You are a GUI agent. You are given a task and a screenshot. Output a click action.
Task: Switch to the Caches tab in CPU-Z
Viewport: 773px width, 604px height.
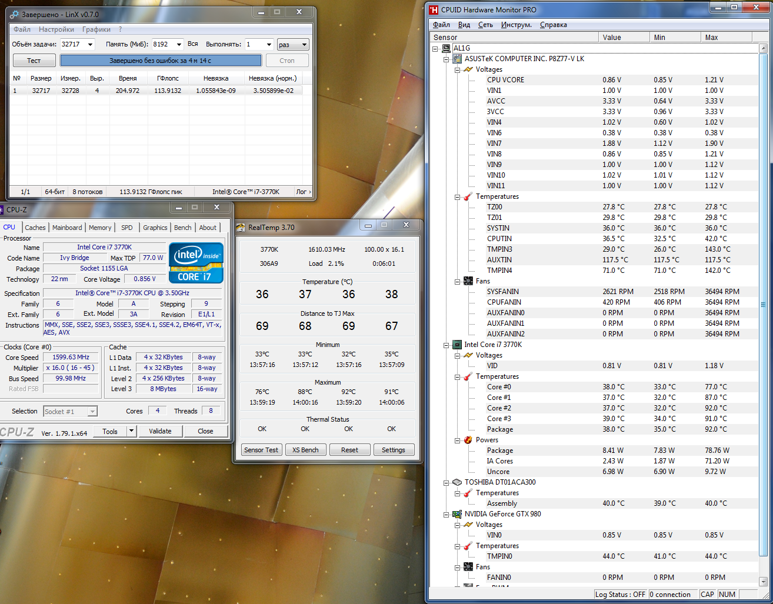coord(35,228)
